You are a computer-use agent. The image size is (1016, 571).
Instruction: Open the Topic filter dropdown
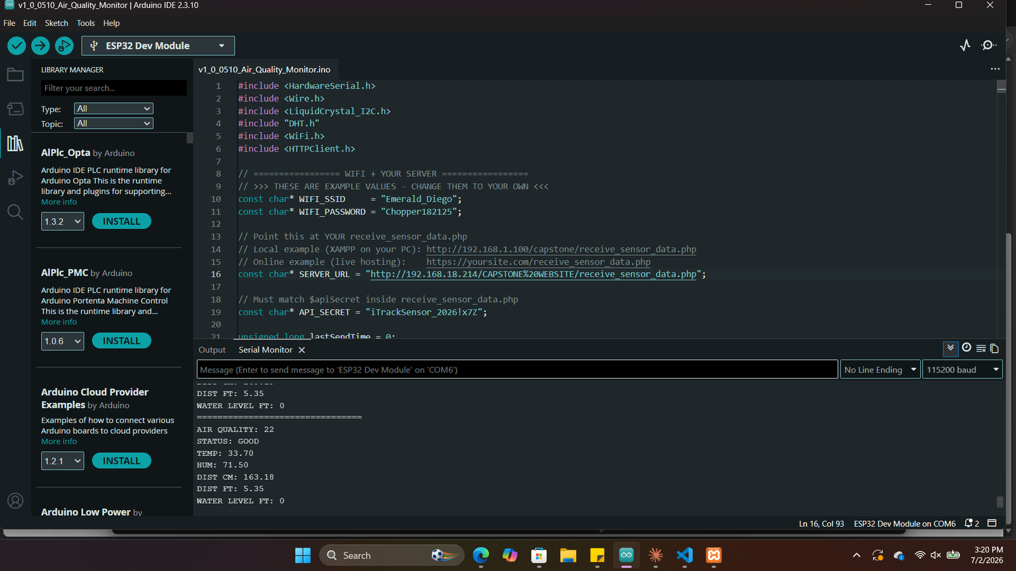(x=114, y=124)
